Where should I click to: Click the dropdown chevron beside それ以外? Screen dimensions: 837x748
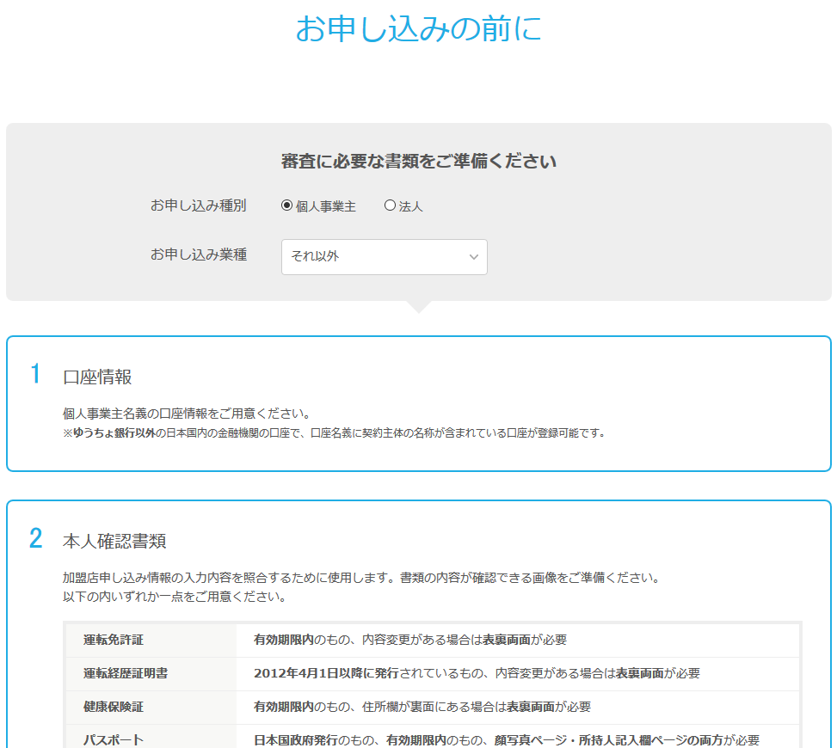pyautogui.click(x=474, y=256)
